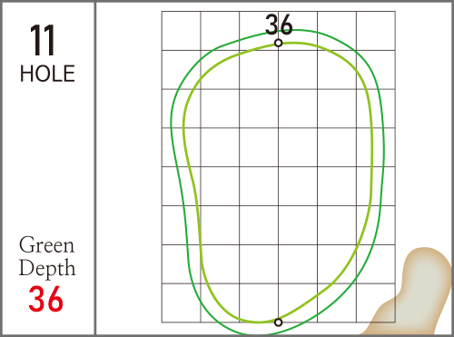
Task: Click the bottom white circle marker
Action: click(x=279, y=322)
